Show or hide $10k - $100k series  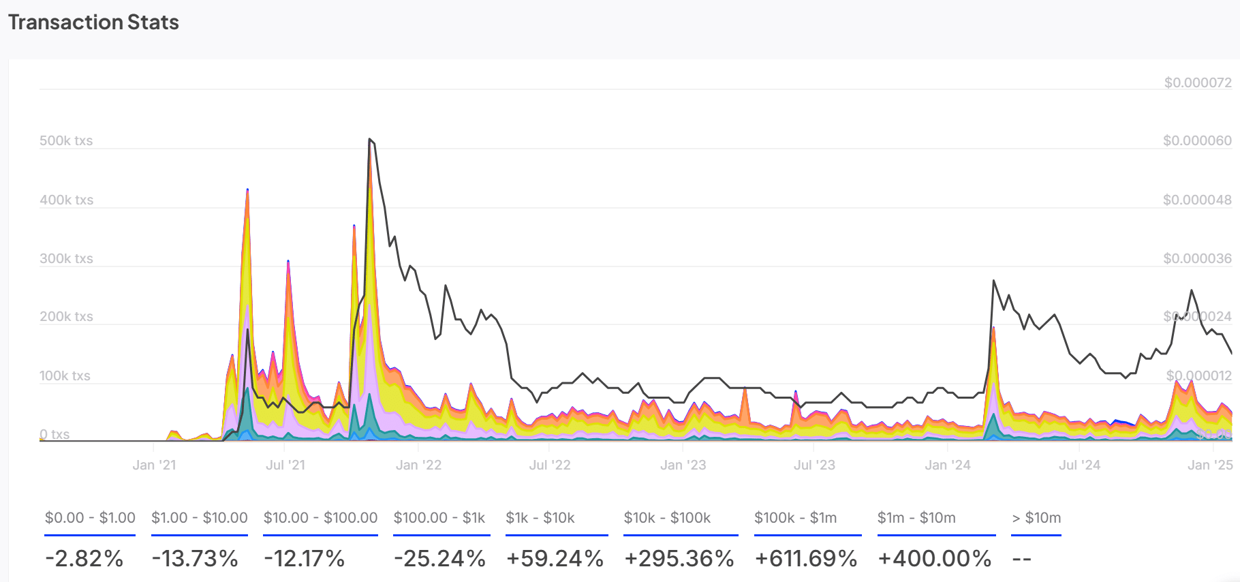pyautogui.click(x=667, y=518)
